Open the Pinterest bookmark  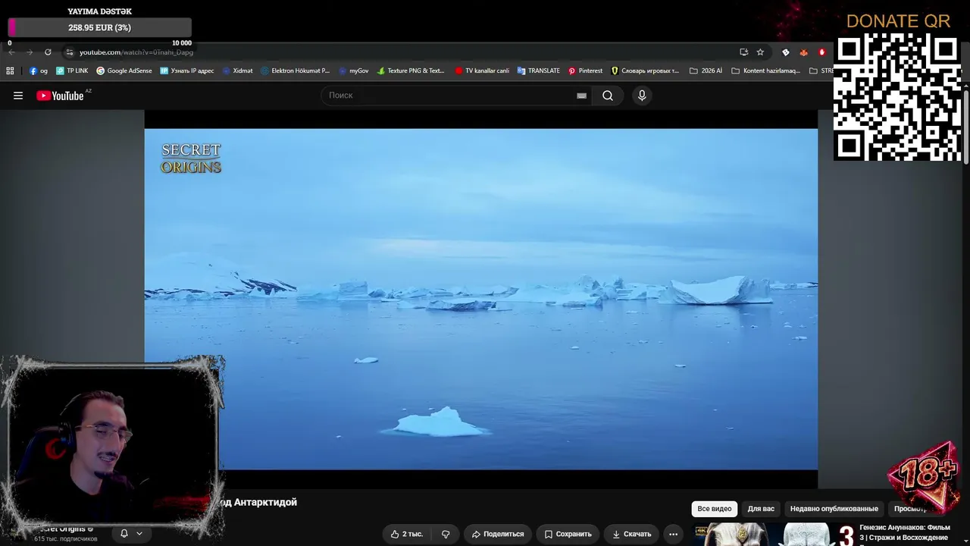coord(585,71)
